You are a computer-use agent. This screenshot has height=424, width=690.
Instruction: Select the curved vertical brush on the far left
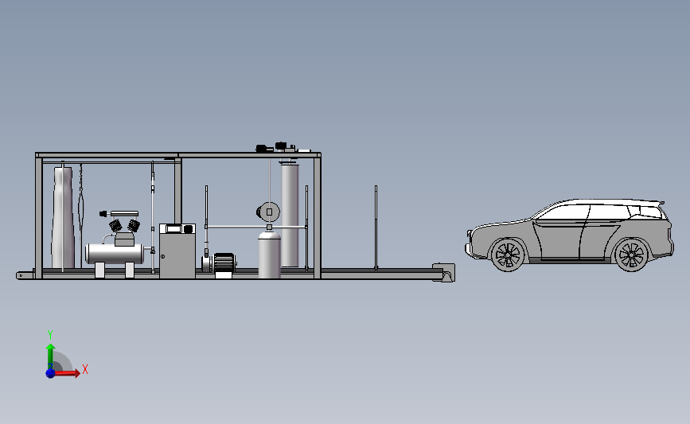pyautogui.click(x=63, y=217)
